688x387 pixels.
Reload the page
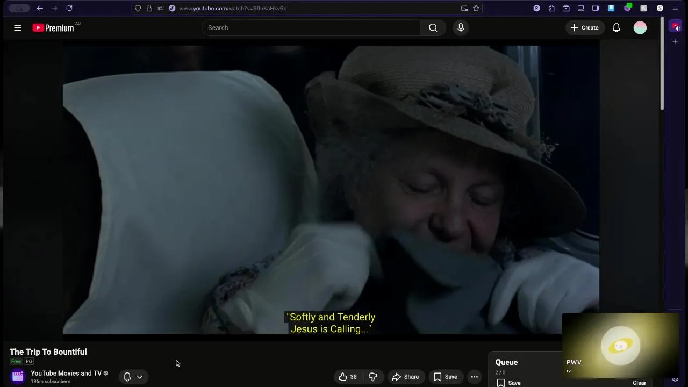tap(69, 8)
